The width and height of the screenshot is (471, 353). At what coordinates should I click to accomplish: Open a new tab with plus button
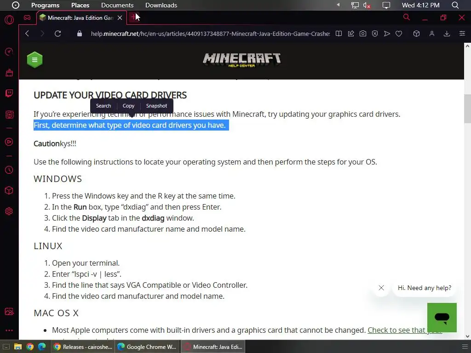pos(134,17)
